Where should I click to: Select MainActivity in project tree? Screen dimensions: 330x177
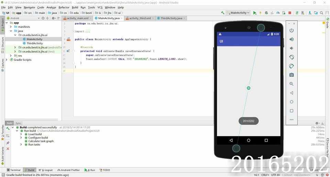pyautogui.click(x=34, y=39)
